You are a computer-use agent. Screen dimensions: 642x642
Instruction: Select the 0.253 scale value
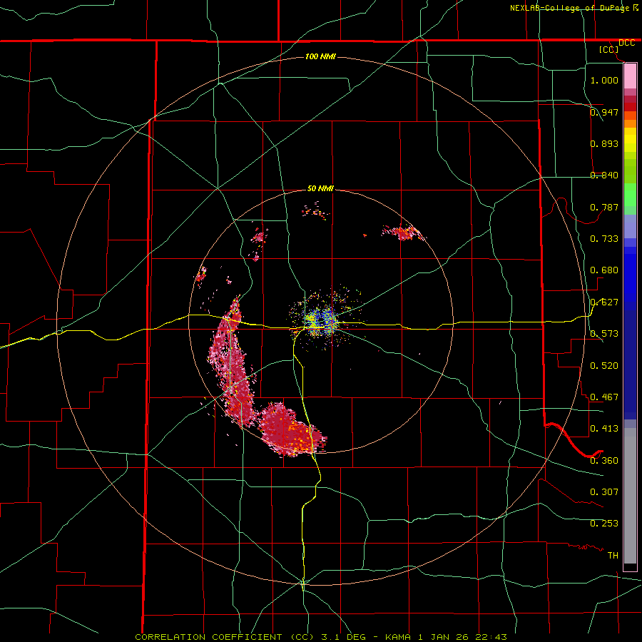tap(604, 524)
